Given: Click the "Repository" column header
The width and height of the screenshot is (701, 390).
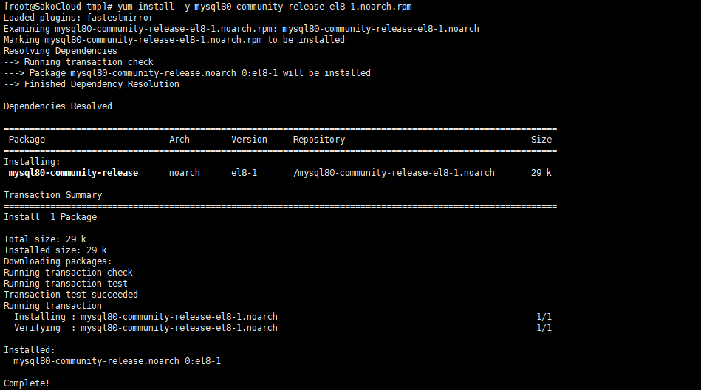Looking at the screenshot, I should [319, 140].
